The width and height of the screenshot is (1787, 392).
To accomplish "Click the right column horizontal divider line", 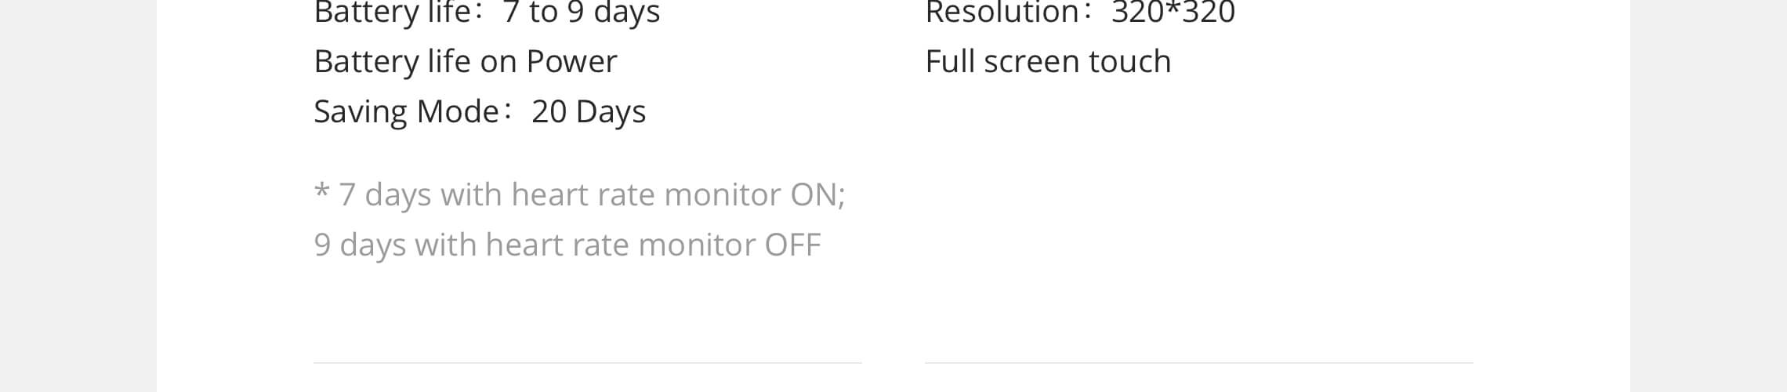I will pos(1199,363).
